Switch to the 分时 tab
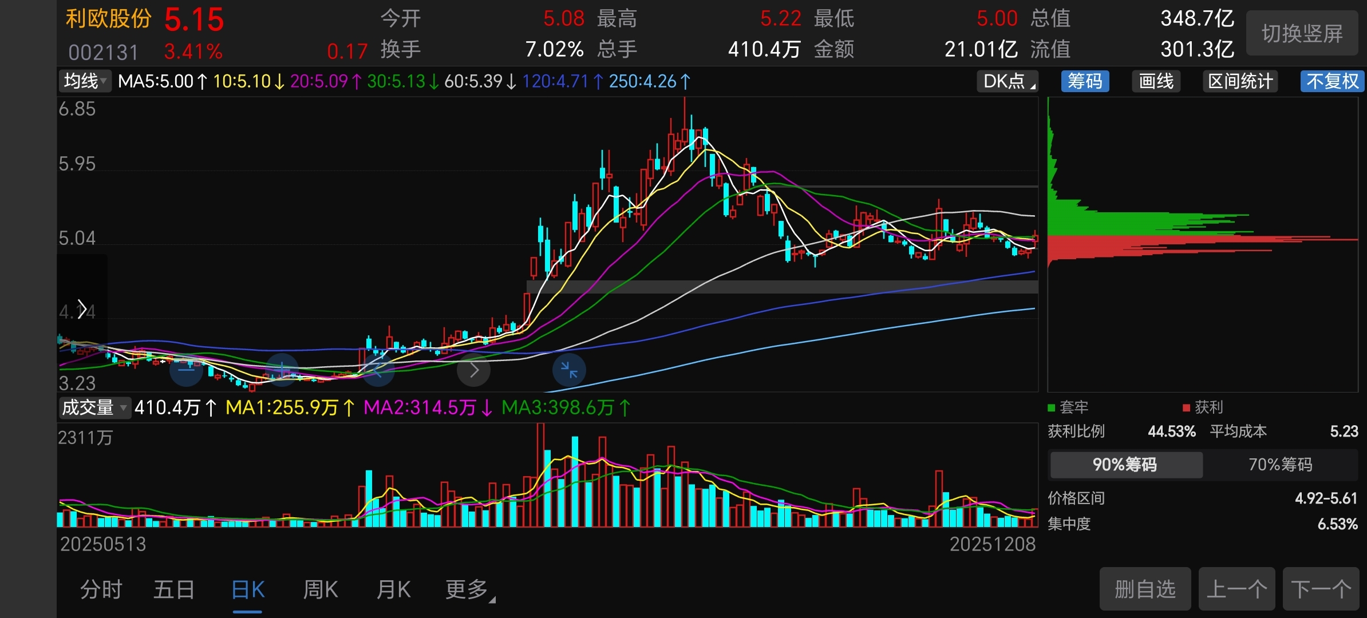 [x=101, y=589]
